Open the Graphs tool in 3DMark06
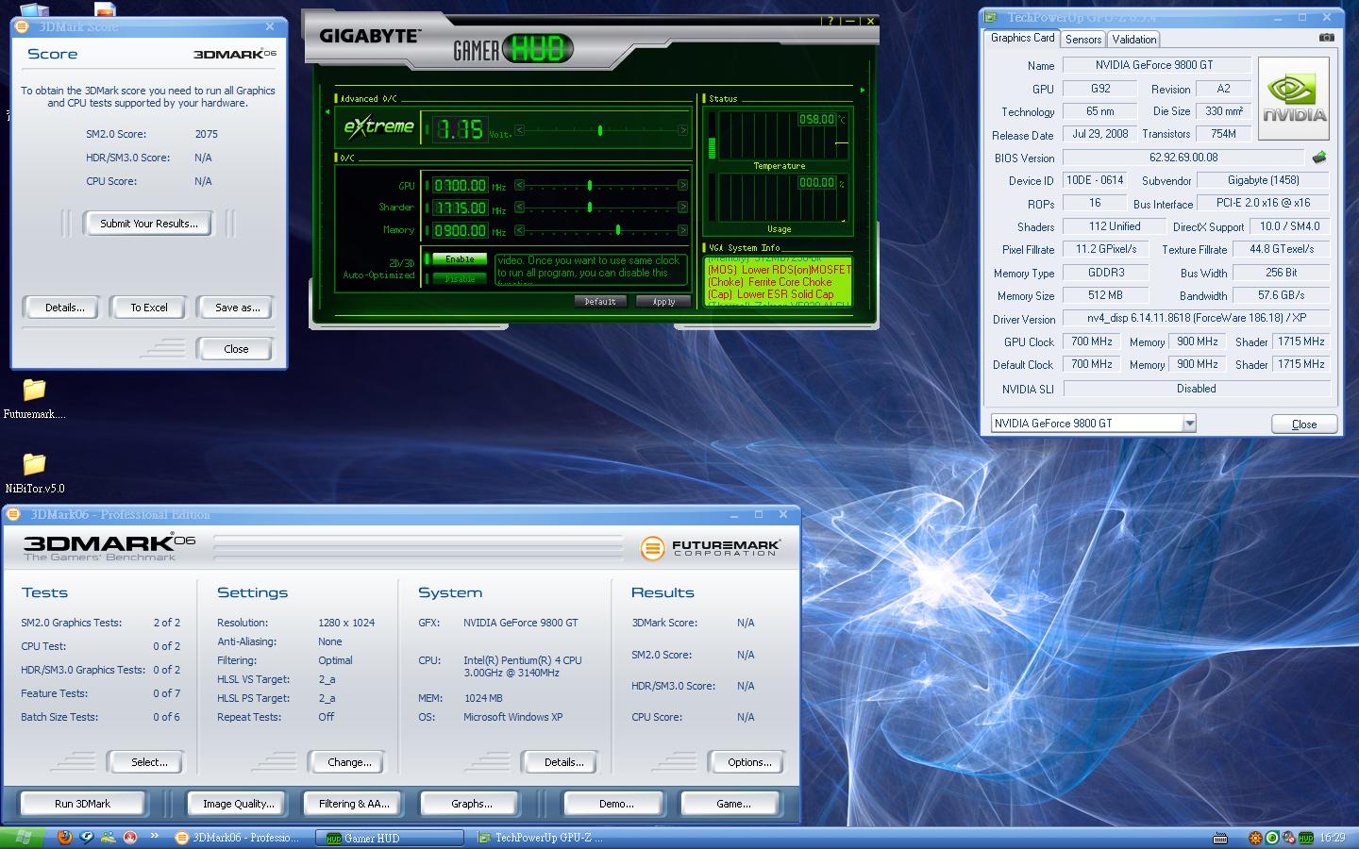The width and height of the screenshot is (1359, 849). pyautogui.click(x=471, y=804)
